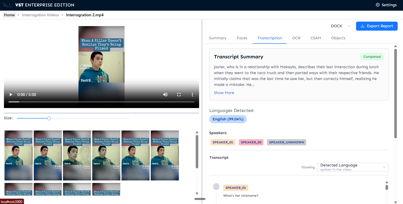Go to Interrogation Videos breadcrumb

40,15
